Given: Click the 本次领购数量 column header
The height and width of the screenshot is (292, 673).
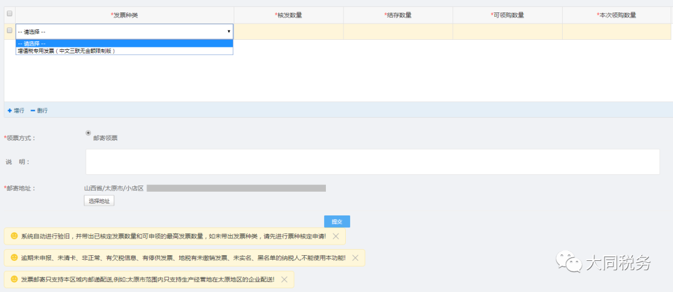Looking at the screenshot, I should pyautogui.click(x=616, y=15).
